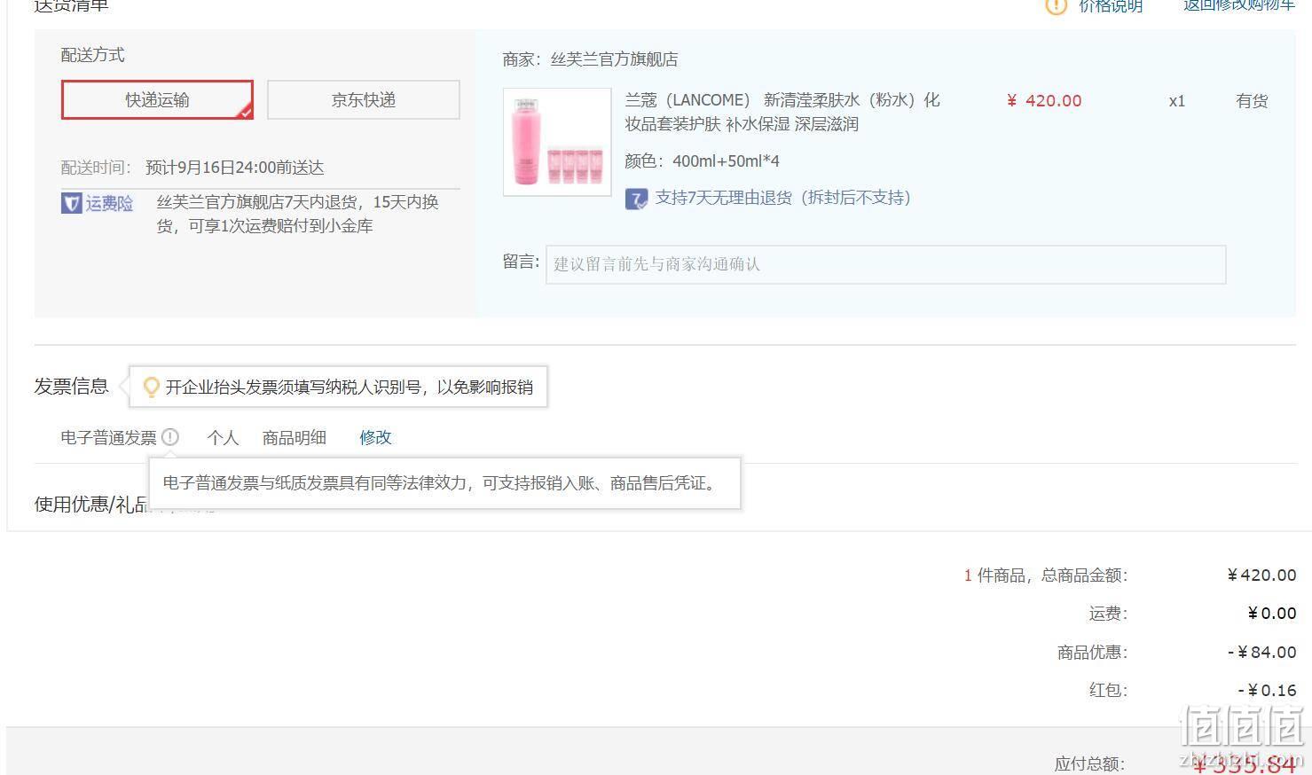Image resolution: width=1312 pixels, height=775 pixels.
Task: Open 支持7天无理由退货 details
Action: [x=782, y=198]
